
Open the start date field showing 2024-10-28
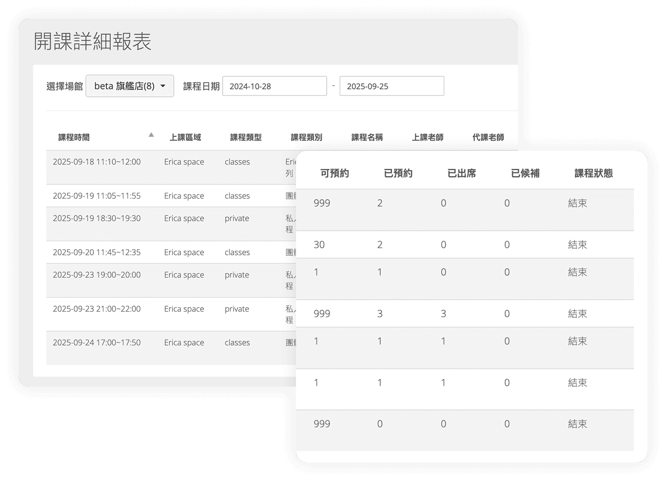tap(274, 86)
